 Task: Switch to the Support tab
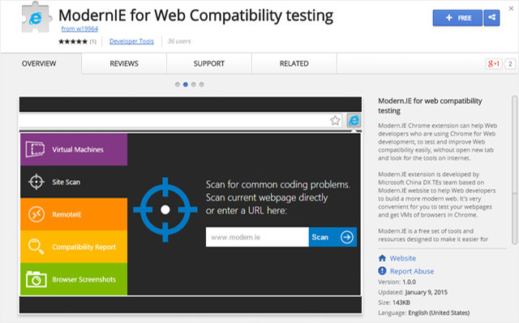(209, 63)
